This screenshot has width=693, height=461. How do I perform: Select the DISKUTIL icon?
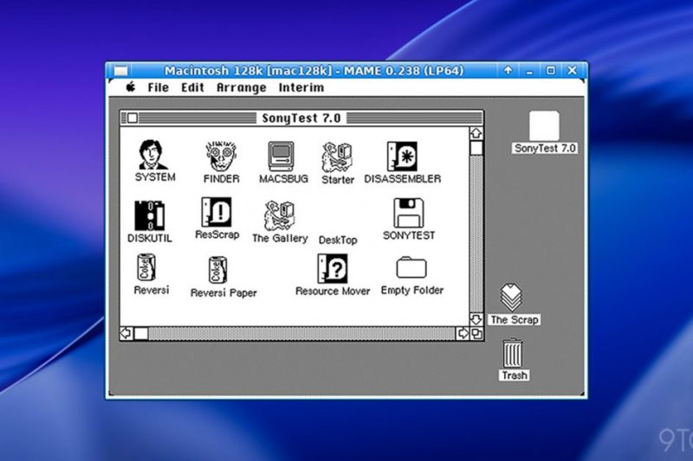coord(149,215)
